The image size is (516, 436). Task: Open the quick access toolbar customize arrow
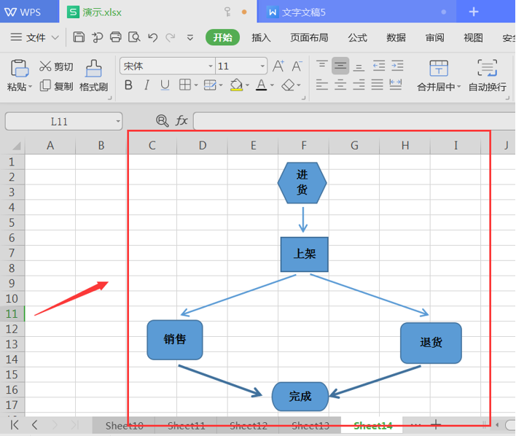click(x=190, y=37)
